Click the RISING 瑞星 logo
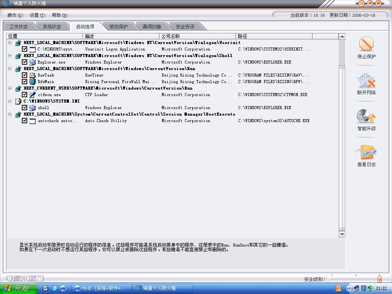392x294 pixels. tap(25, 278)
